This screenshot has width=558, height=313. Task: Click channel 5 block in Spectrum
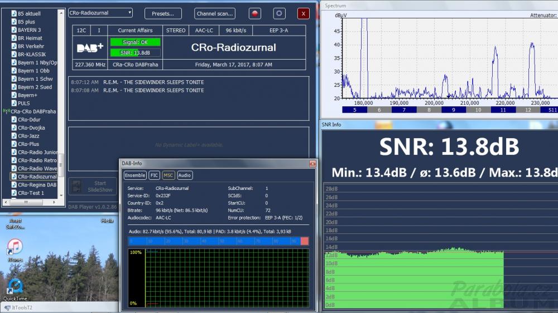354,110
